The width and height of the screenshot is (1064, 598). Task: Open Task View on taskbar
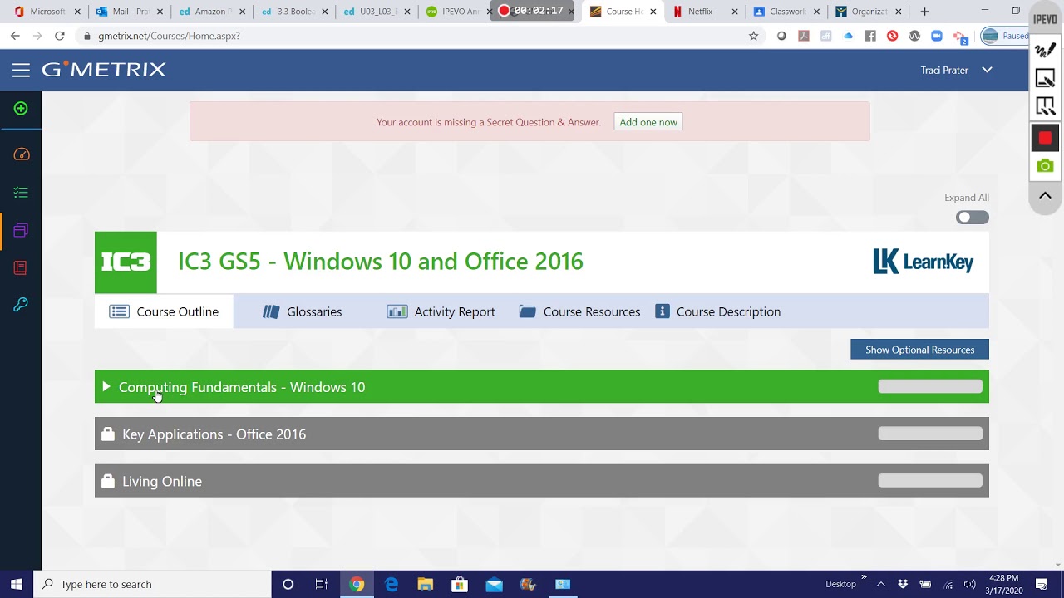(322, 584)
